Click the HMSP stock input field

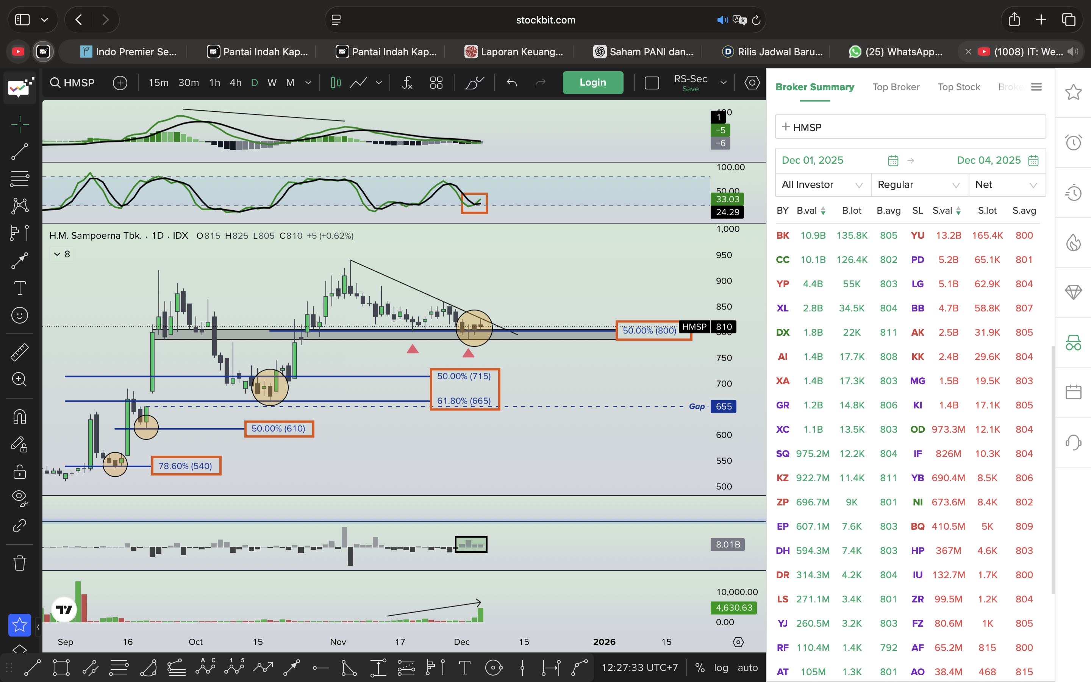coord(910,127)
